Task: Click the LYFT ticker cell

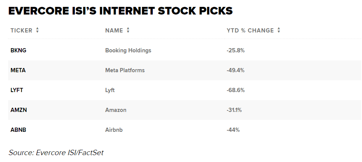Action: [x=18, y=90]
